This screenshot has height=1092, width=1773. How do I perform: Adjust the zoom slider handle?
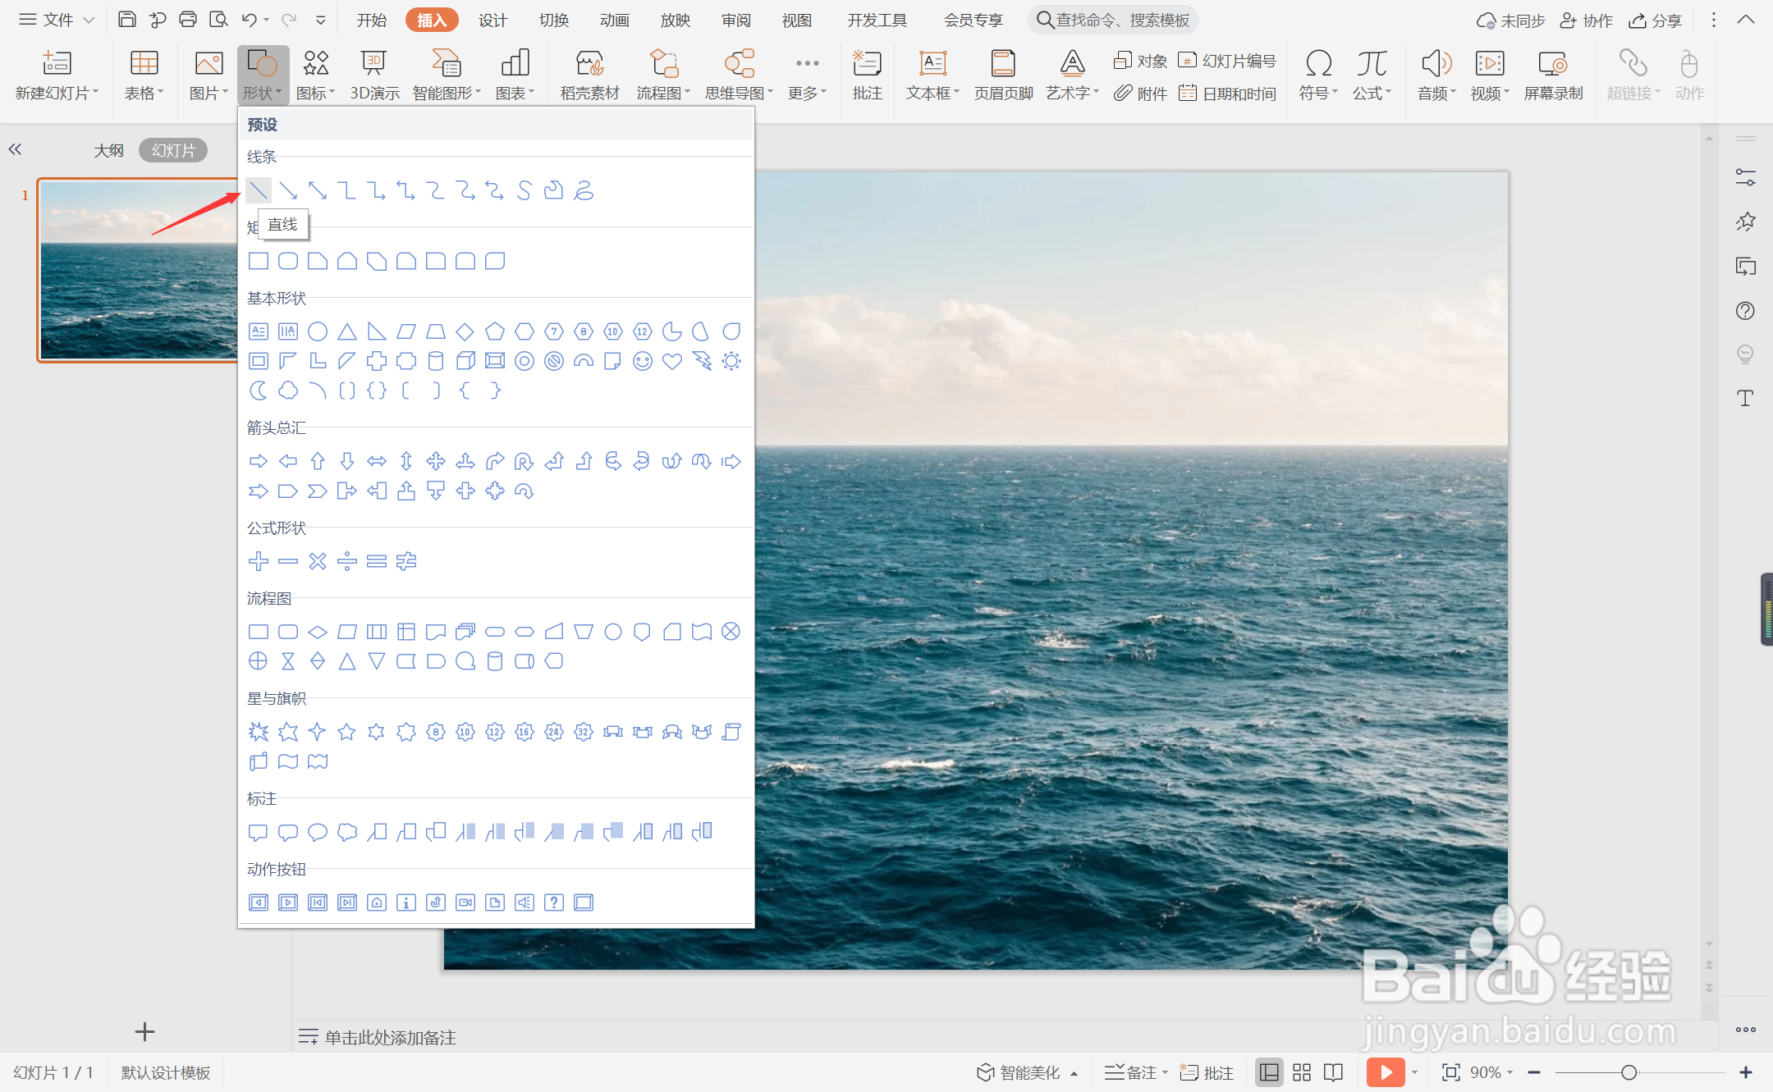coord(1629,1072)
